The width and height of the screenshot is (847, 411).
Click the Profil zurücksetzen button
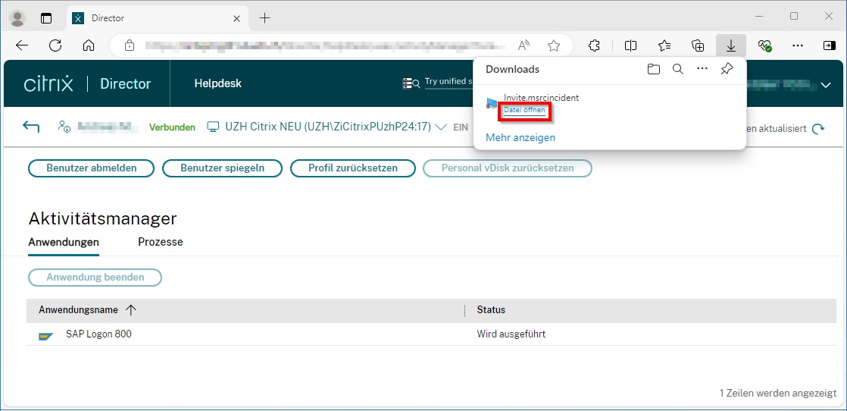[x=352, y=168]
